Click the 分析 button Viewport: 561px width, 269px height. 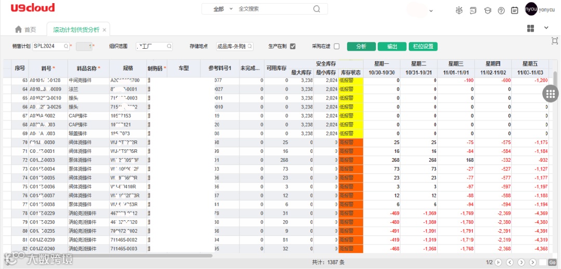tap(362, 46)
